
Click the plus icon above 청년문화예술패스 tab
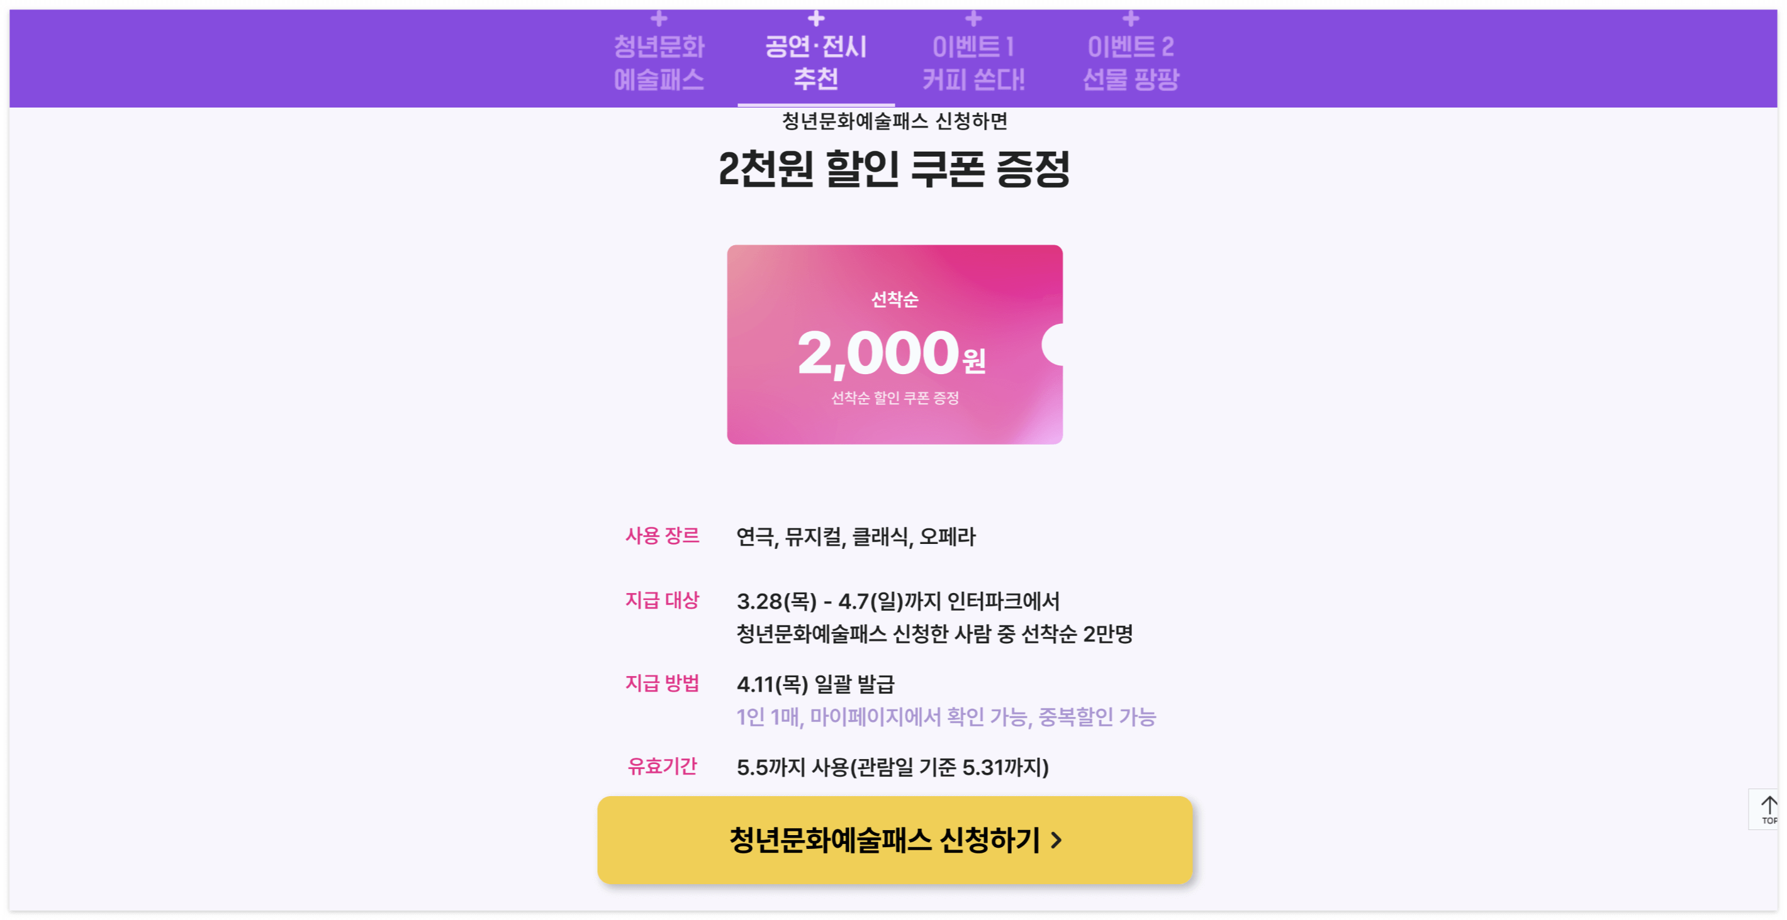[x=656, y=18]
